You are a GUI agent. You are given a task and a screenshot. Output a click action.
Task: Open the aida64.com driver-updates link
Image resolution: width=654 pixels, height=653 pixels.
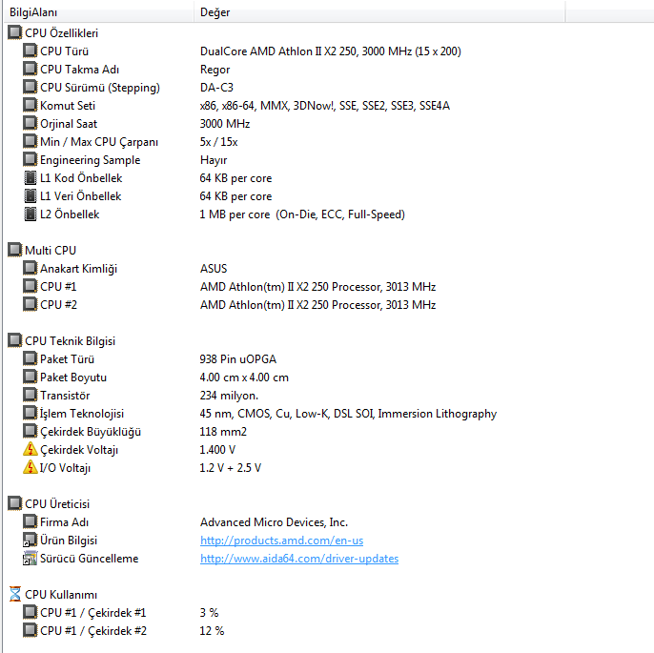pos(299,559)
